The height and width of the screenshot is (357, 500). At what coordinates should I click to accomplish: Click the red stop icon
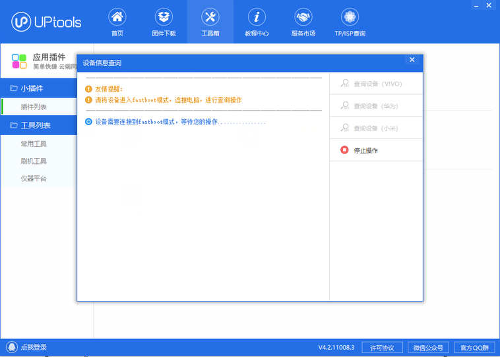click(344, 150)
